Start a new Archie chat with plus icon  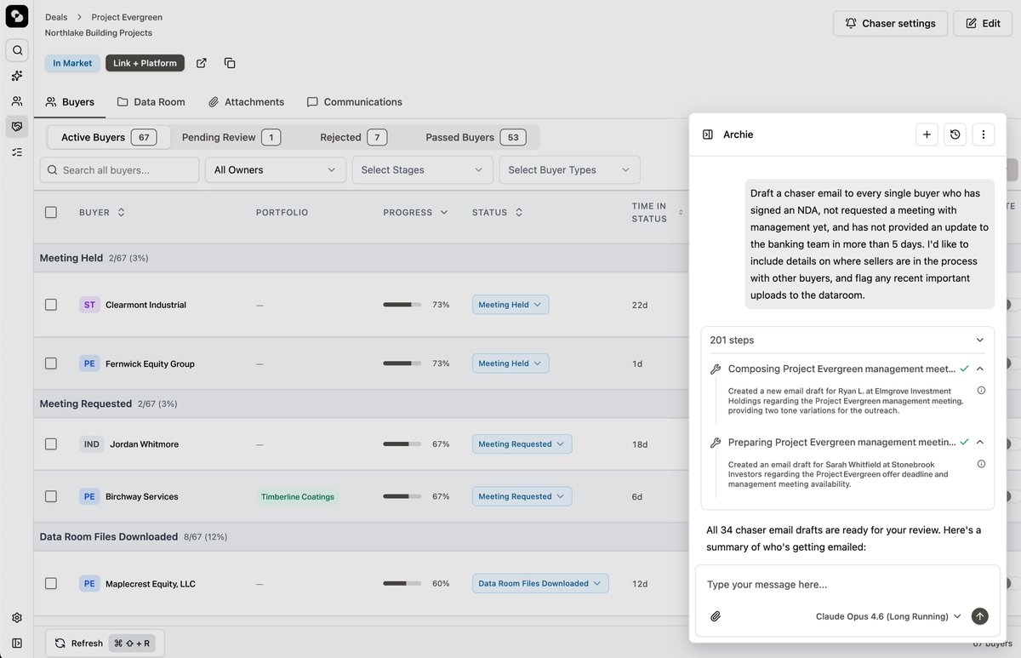click(927, 134)
